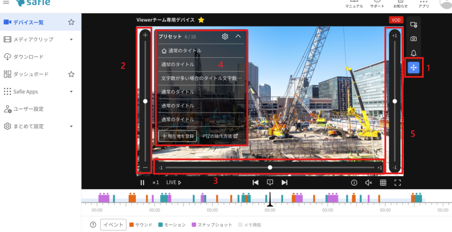Expand the メディアクリップ menu
Viewport: 452px width, 232px height.
click(x=71, y=39)
